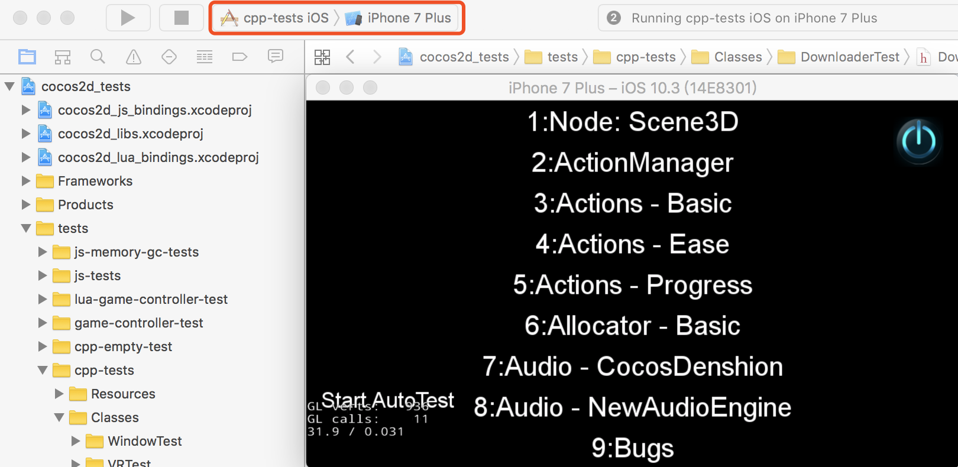Choose the iPhone 7 Plus destination

tap(400, 18)
